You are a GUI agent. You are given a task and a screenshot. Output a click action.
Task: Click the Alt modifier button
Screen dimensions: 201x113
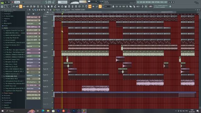120,6
